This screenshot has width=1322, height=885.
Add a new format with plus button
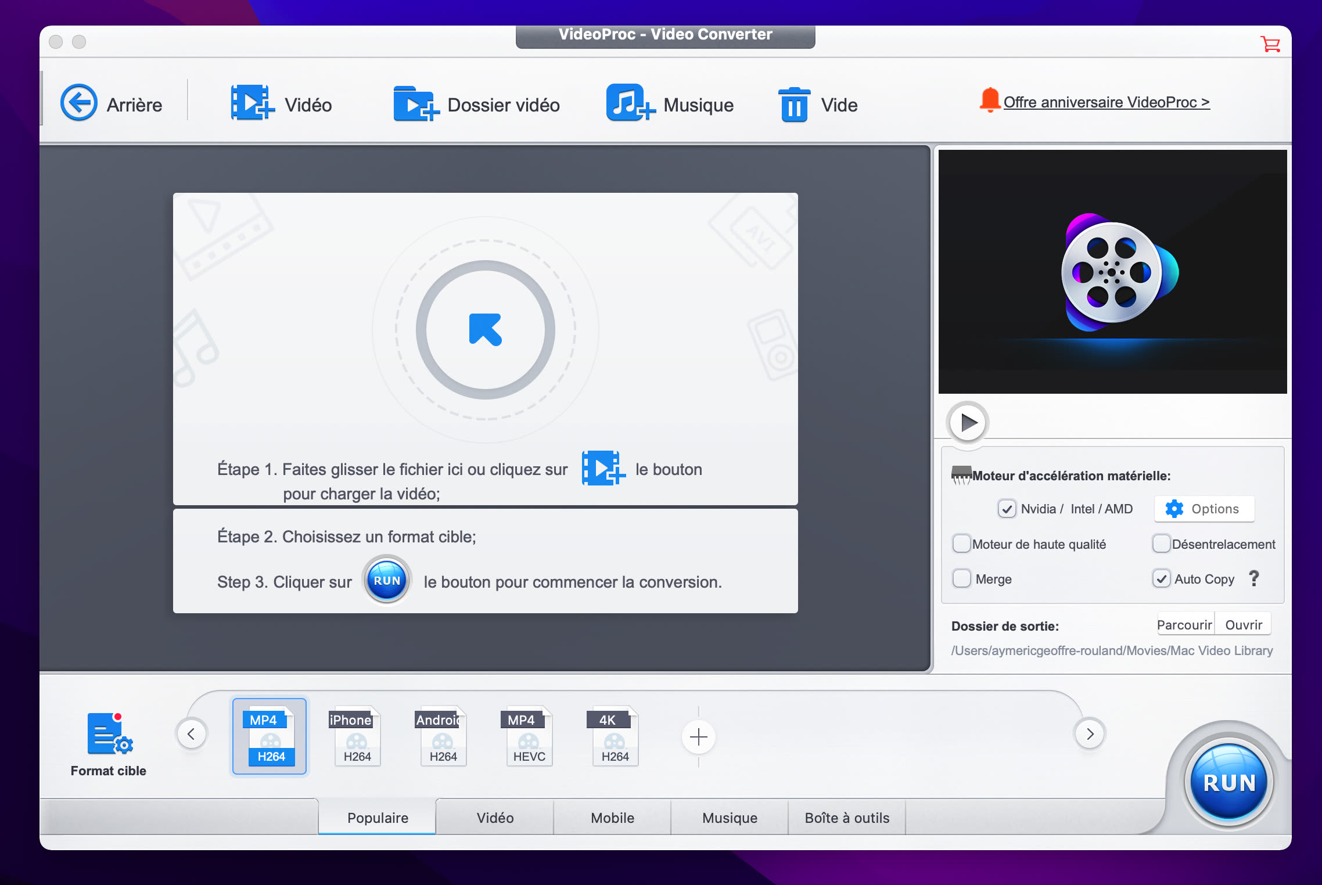(x=698, y=737)
